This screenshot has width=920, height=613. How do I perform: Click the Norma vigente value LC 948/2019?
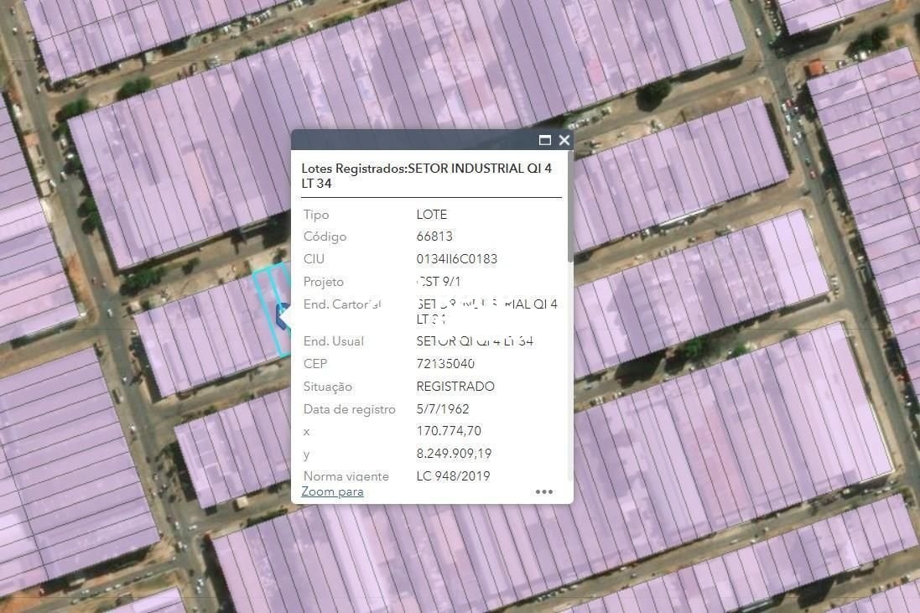(453, 476)
